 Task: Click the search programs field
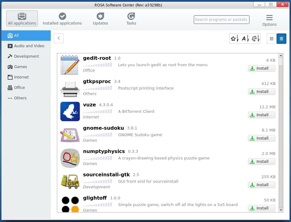[221, 20]
